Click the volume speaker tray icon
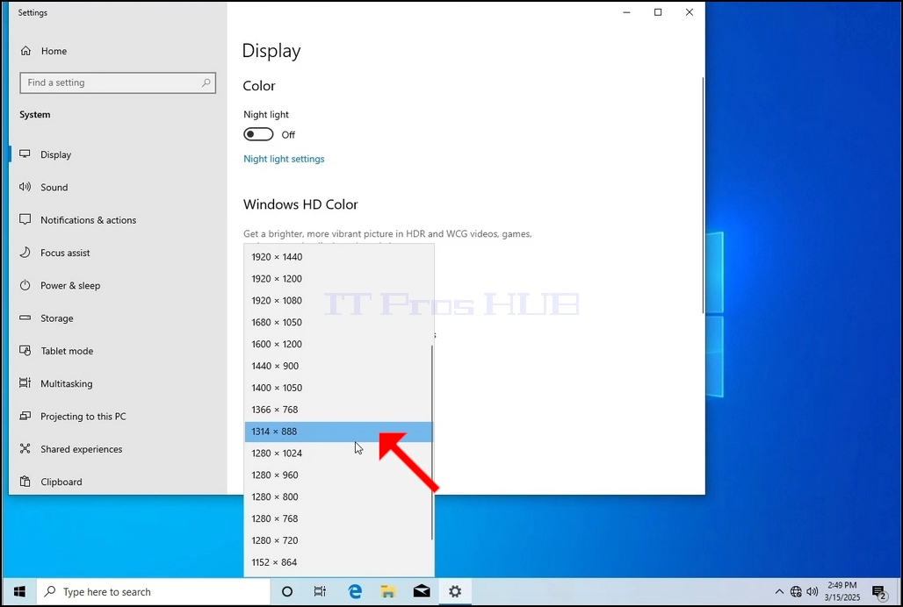The image size is (903, 607). (x=813, y=591)
